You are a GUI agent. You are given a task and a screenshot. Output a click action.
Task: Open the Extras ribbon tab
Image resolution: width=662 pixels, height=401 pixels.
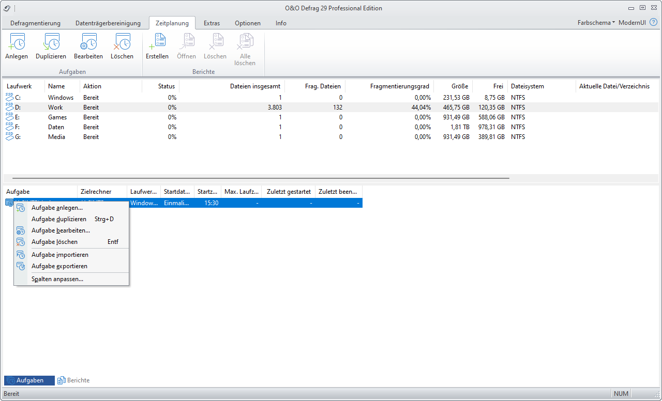click(x=212, y=23)
